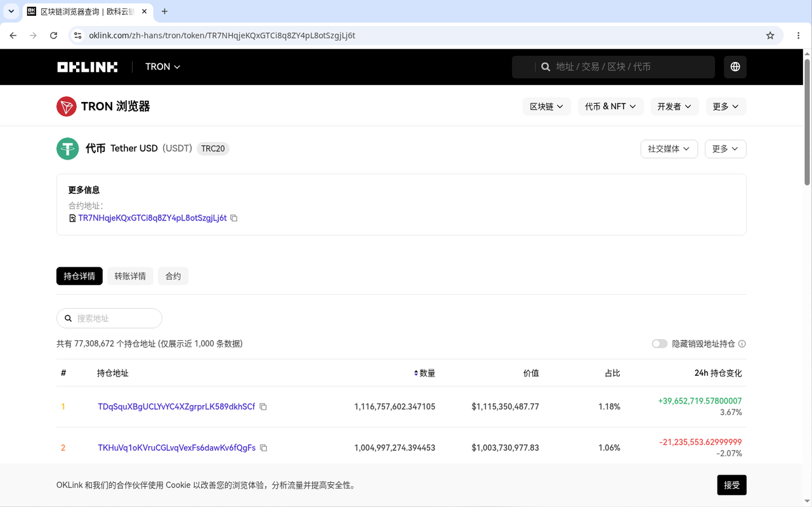Screen dimensions: 812x507
Task: Click 24h change -21,235,553.62999999
Action: pos(700,442)
